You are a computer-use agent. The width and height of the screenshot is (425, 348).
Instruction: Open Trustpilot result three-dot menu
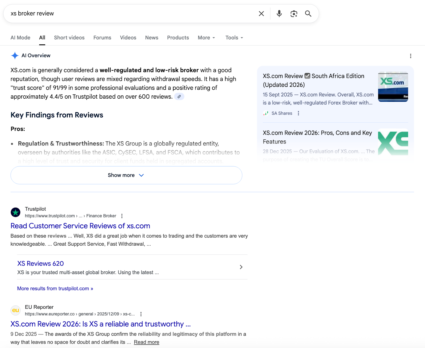[122, 216]
